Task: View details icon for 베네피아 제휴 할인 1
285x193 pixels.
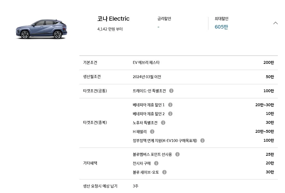Action: coord(170,105)
